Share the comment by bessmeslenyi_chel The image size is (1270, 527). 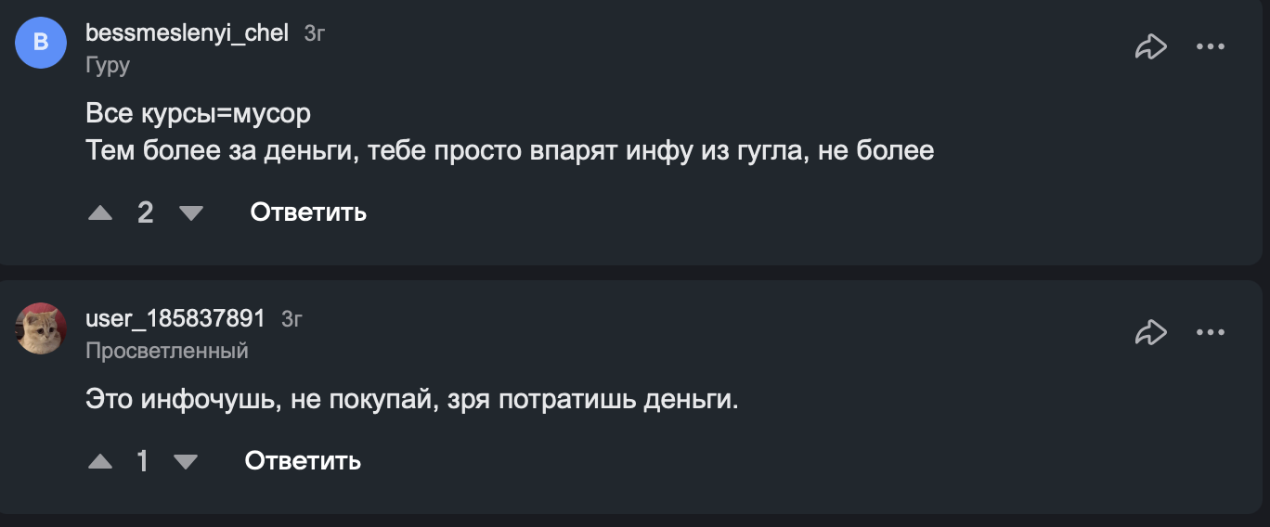1150,46
